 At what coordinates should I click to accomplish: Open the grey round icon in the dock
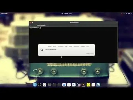click(49, 85)
